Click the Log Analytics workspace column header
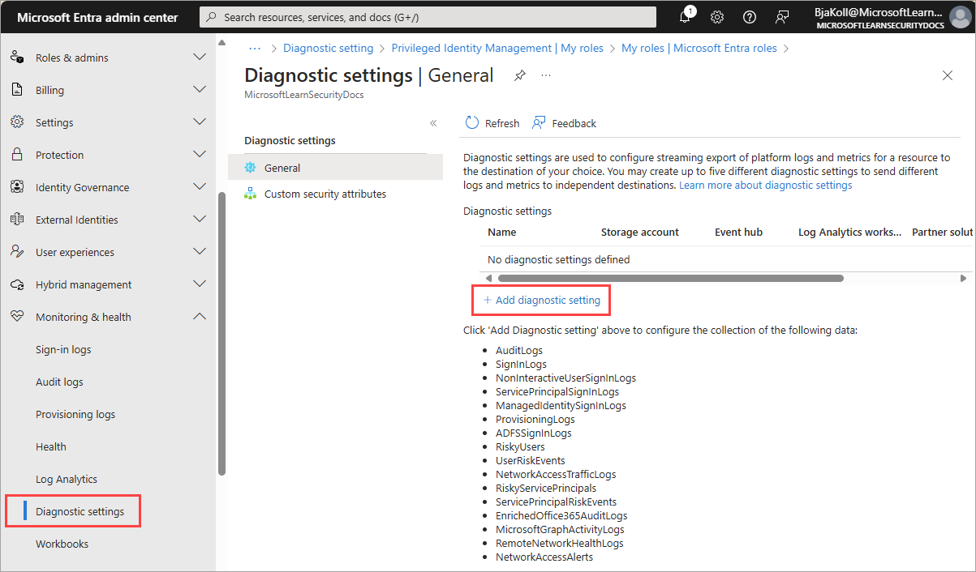976x572 pixels. click(849, 232)
